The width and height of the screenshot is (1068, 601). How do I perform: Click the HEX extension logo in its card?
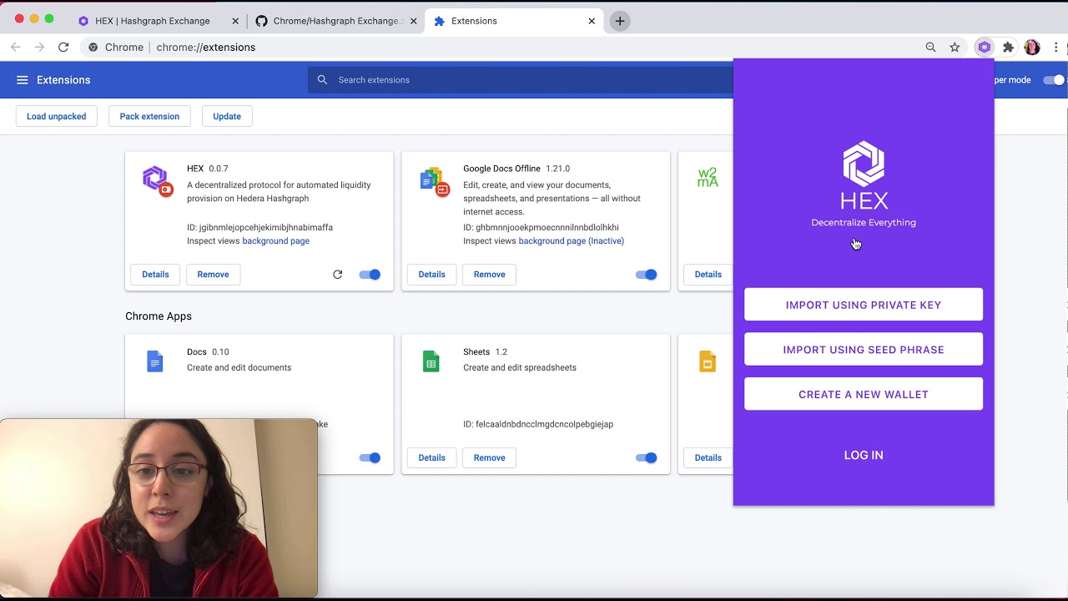(156, 179)
